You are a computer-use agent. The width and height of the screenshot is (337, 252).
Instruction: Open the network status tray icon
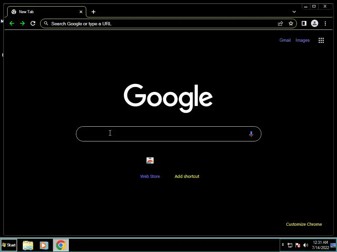tap(290, 245)
